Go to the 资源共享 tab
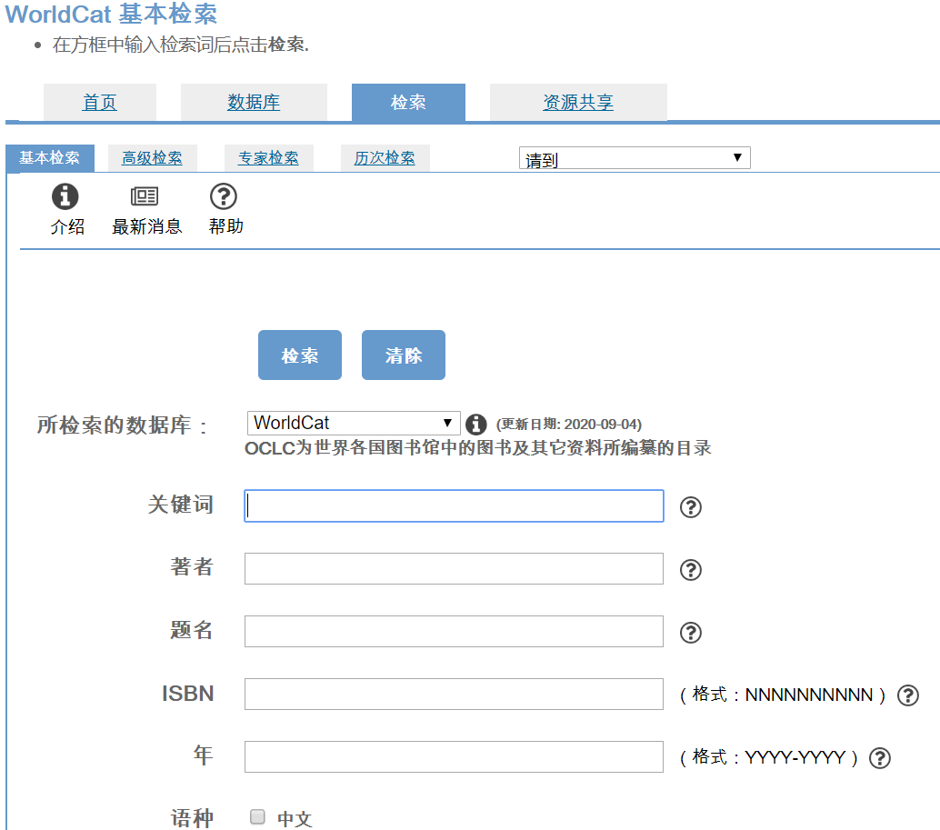 pos(578,103)
